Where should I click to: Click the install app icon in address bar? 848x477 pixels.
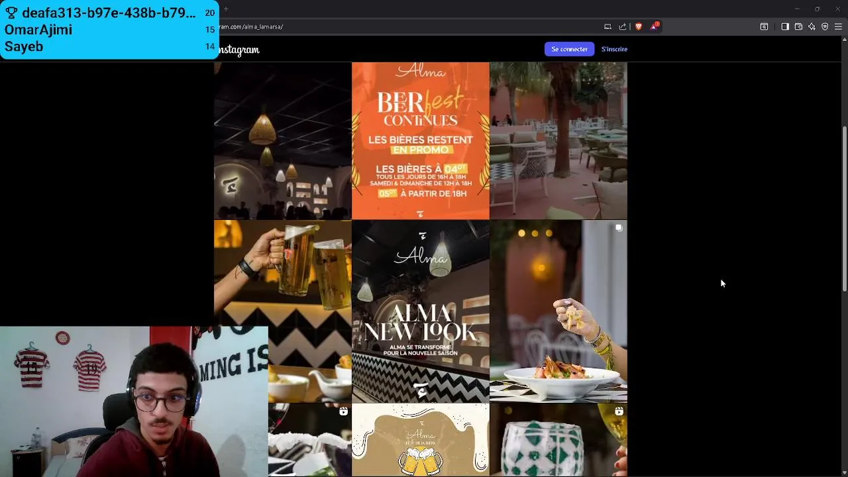pyautogui.click(x=608, y=26)
